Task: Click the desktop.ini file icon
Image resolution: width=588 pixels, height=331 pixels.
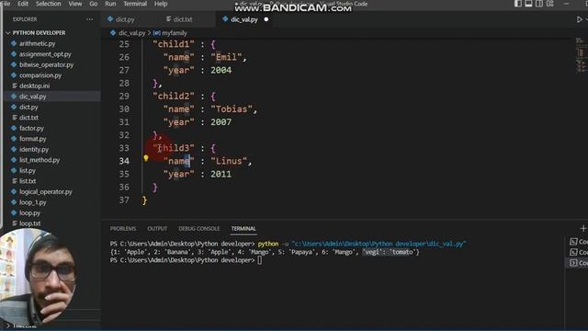Action: (x=15, y=86)
